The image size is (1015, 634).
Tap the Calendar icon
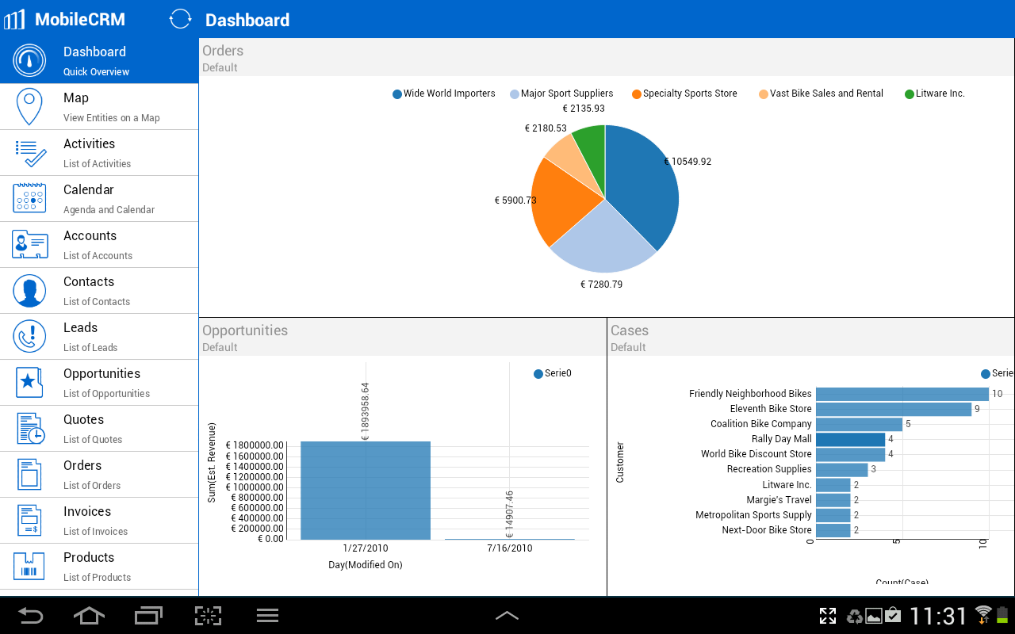(29, 198)
